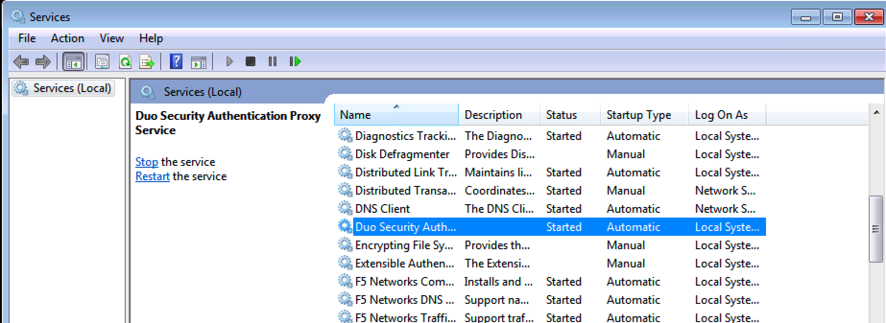Click the Export List toolbar icon
Image resolution: width=886 pixels, height=323 pixels.
coord(147,61)
